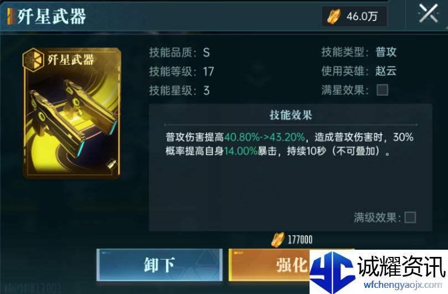Click the bullet icon at the card corner
This screenshot has width=448, height=294.
point(111,164)
